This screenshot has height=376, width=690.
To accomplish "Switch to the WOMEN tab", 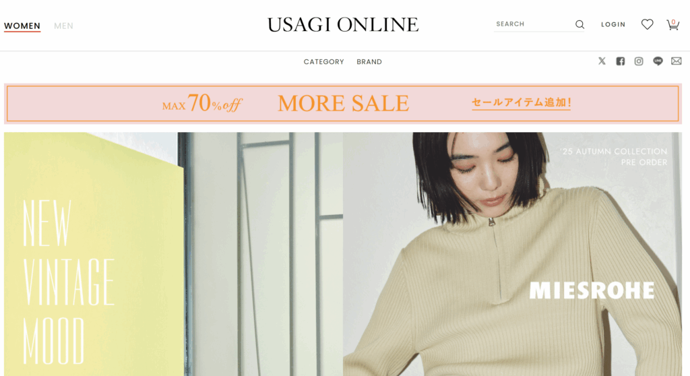I will click(22, 26).
